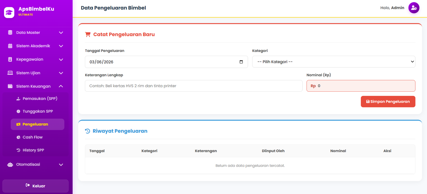Click the Cash Flow pie chart icon
Screen dimensions: 427x194
coord(18,137)
